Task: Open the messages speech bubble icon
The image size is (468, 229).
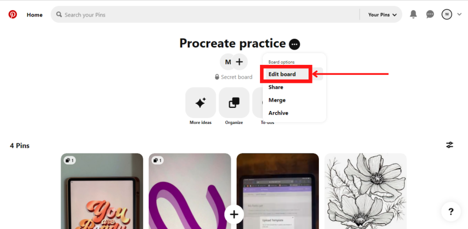Action: pyautogui.click(x=430, y=14)
